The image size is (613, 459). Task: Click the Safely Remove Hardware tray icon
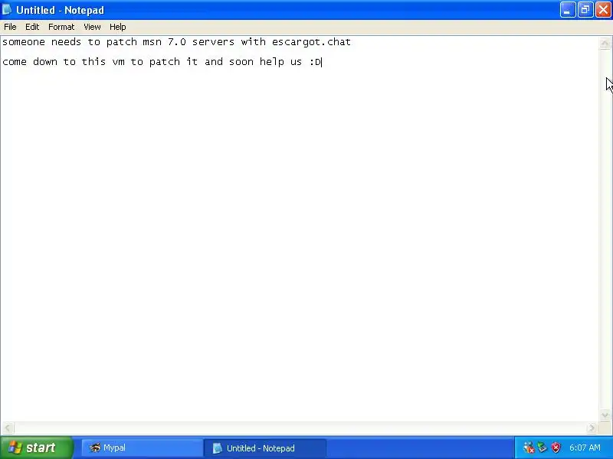coord(542,448)
